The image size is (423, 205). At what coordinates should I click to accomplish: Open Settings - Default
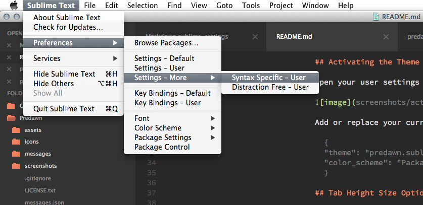[x=172, y=58]
